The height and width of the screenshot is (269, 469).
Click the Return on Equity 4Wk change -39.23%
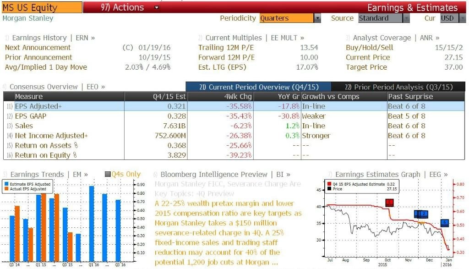click(x=239, y=155)
